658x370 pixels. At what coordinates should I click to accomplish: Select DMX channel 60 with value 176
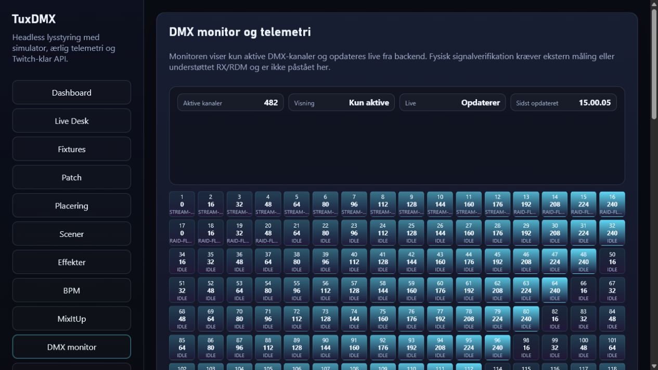(x=440, y=290)
